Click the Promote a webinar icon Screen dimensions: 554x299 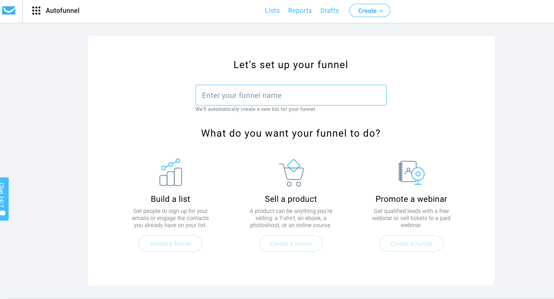click(x=411, y=172)
